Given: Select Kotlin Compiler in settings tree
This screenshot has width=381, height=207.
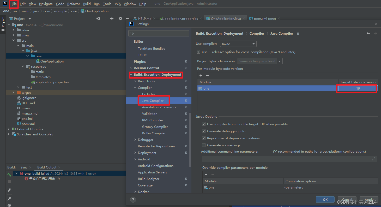Looking at the screenshot, I should 154,133.
